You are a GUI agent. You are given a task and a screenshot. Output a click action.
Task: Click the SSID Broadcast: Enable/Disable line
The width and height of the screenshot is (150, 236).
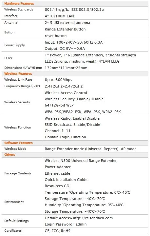(x=72, y=125)
